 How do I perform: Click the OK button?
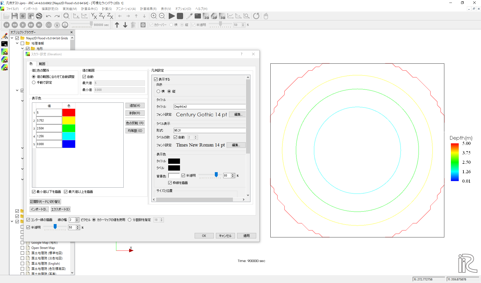coord(204,236)
